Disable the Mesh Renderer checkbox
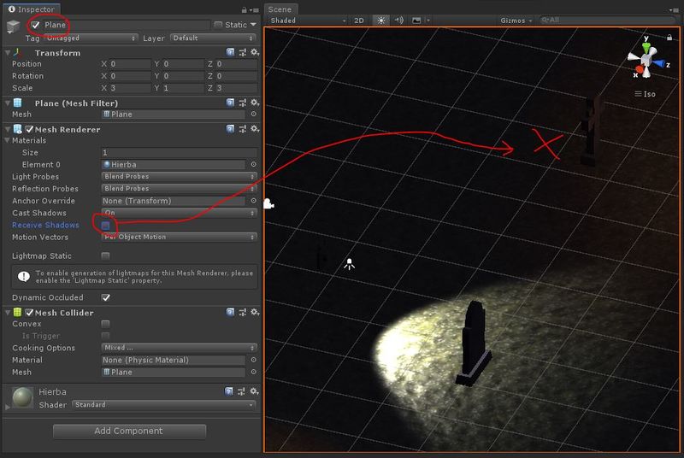Screen dimensions: 684x458 pyautogui.click(x=29, y=129)
